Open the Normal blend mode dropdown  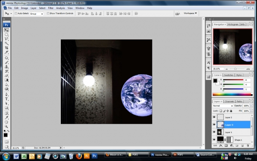tap(223, 106)
